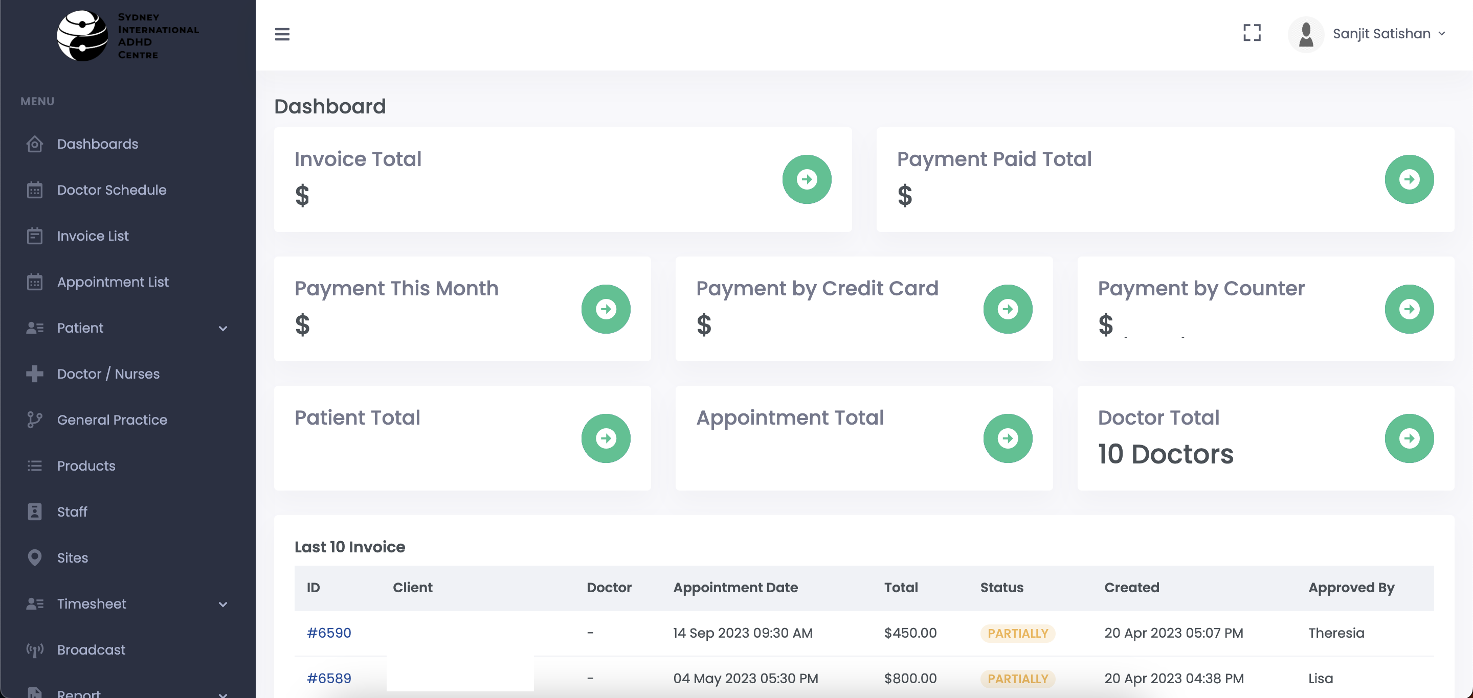Toggle fullscreen mode icon in header

1252,33
